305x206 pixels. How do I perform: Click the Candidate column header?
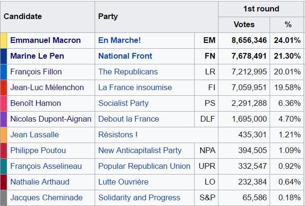22,16
